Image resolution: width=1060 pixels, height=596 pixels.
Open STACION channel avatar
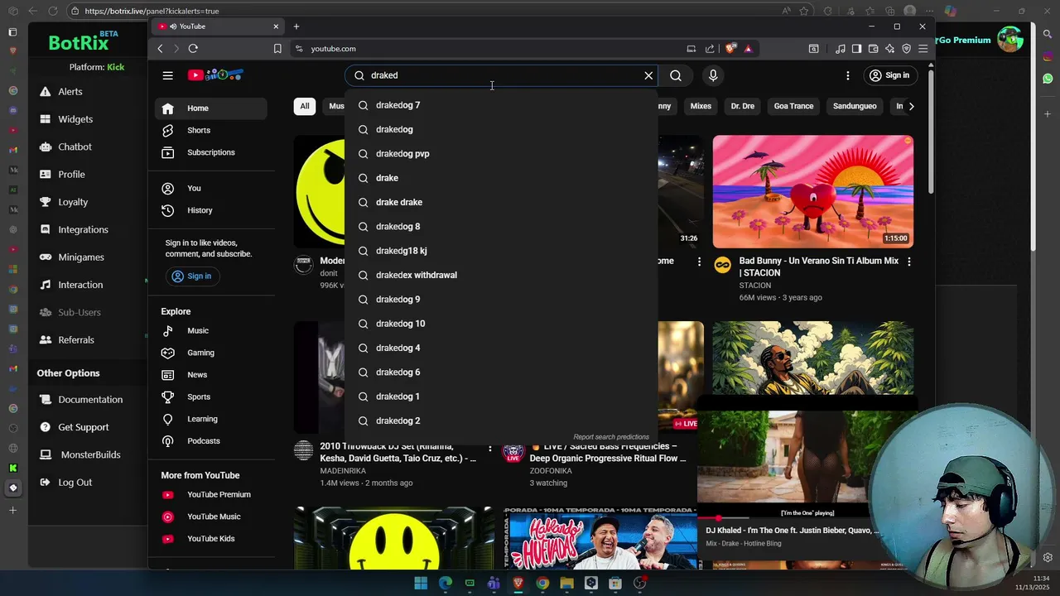tap(723, 265)
